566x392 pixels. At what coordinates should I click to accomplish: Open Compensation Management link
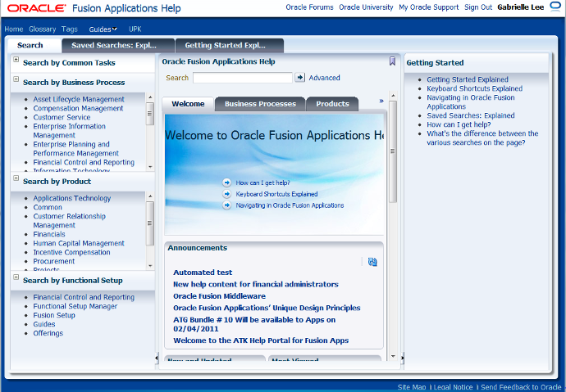[78, 108]
